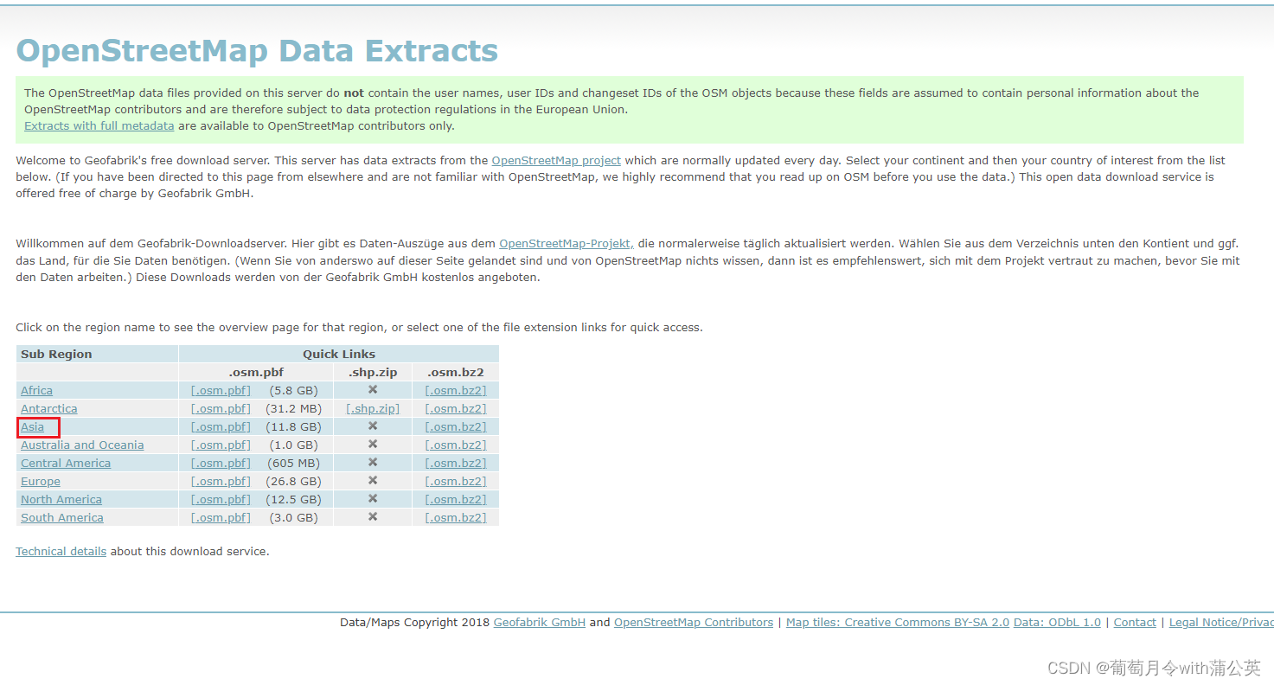Open the North America region page
Image resolution: width=1274 pixels, height=685 pixels.
click(61, 500)
